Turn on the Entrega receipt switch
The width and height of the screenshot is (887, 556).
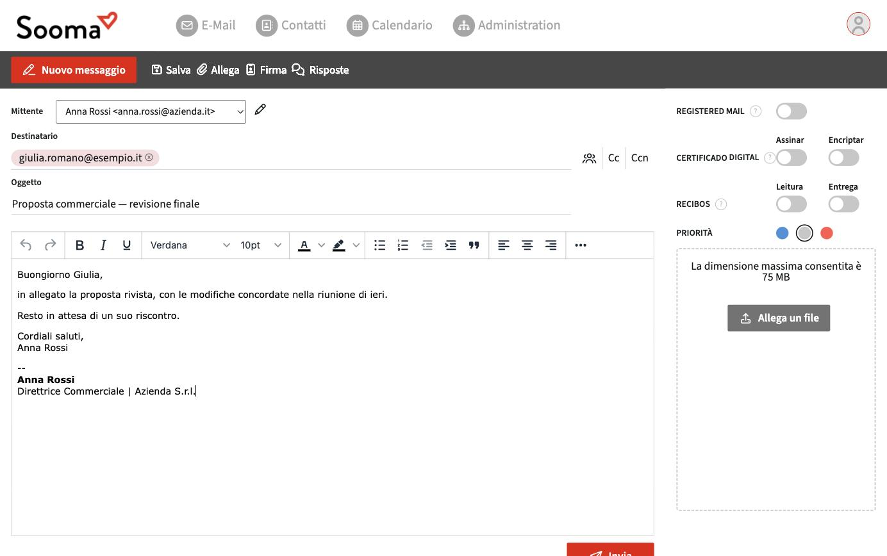click(843, 204)
